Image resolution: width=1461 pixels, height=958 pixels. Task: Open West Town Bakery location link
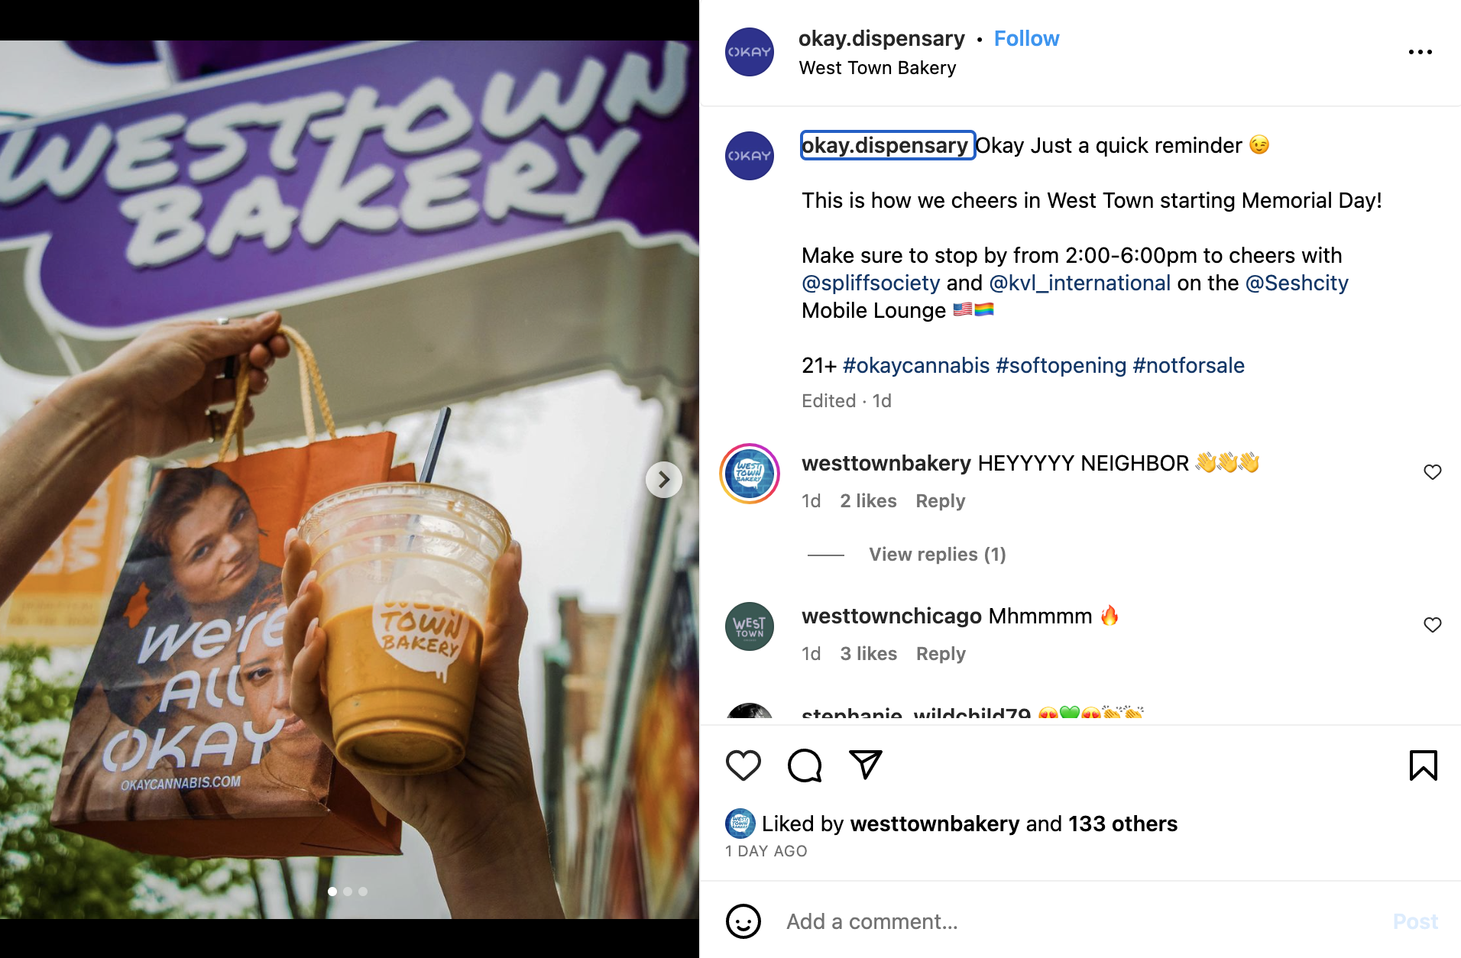point(877,68)
